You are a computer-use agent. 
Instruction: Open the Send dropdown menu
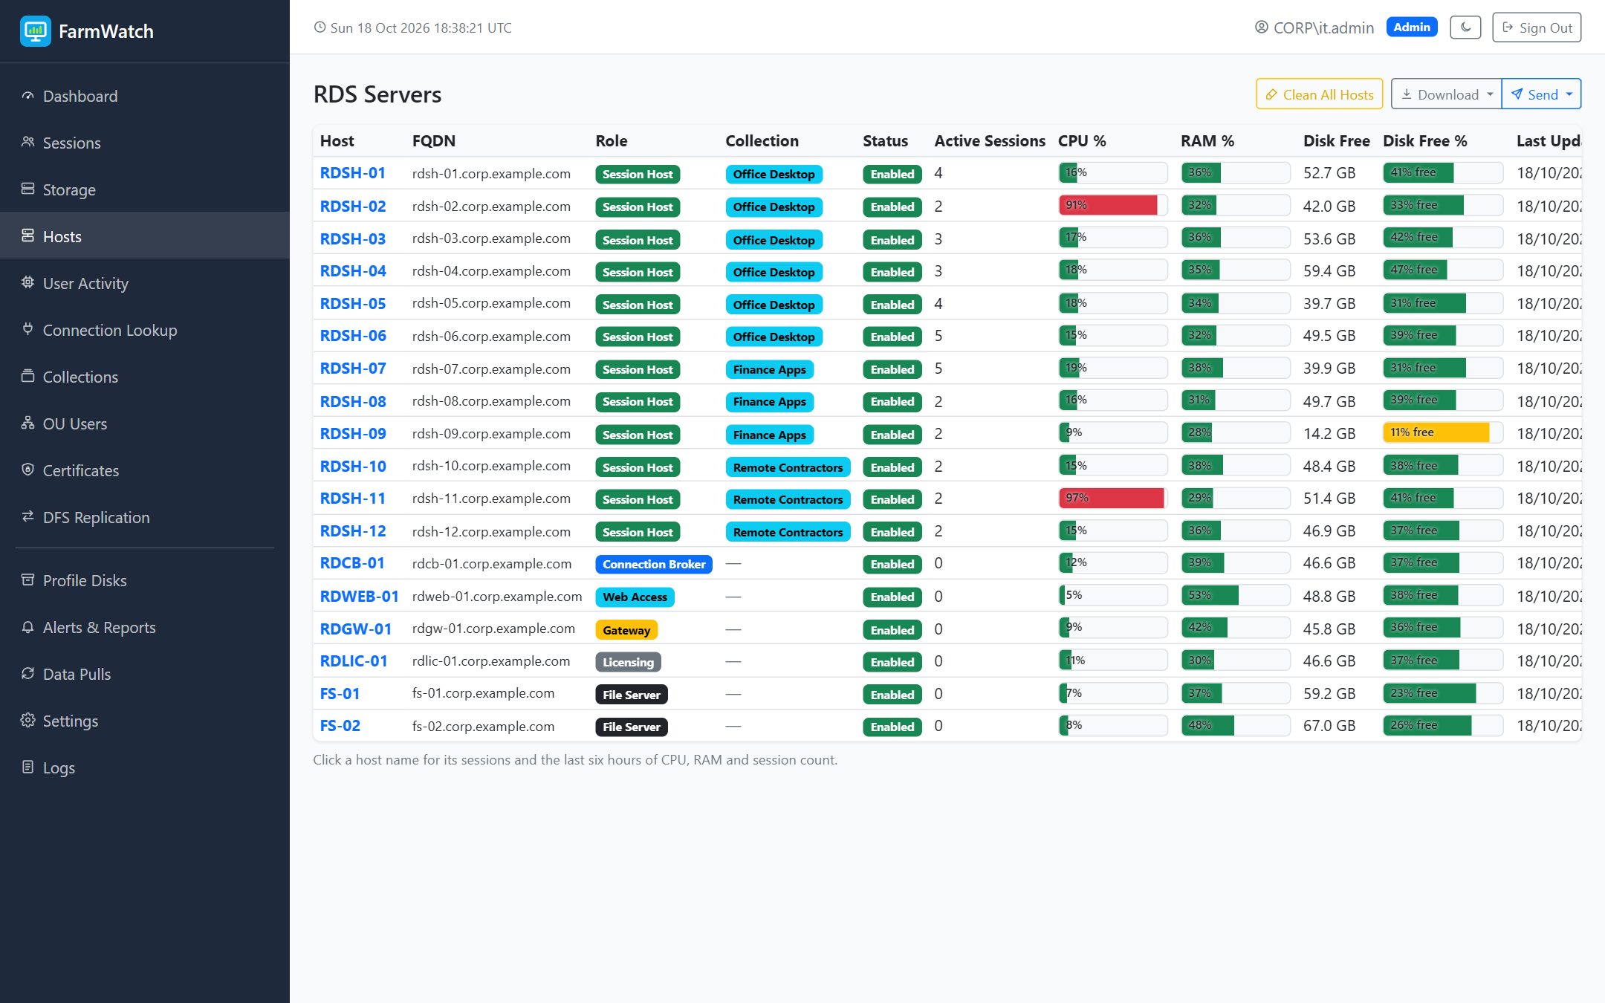pyautogui.click(x=1542, y=94)
